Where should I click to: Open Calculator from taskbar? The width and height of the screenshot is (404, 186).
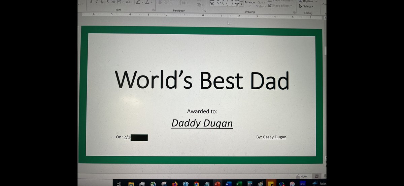(x=249, y=184)
